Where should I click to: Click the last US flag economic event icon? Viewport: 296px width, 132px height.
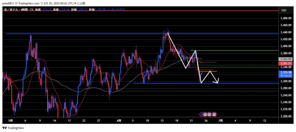(214, 114)
